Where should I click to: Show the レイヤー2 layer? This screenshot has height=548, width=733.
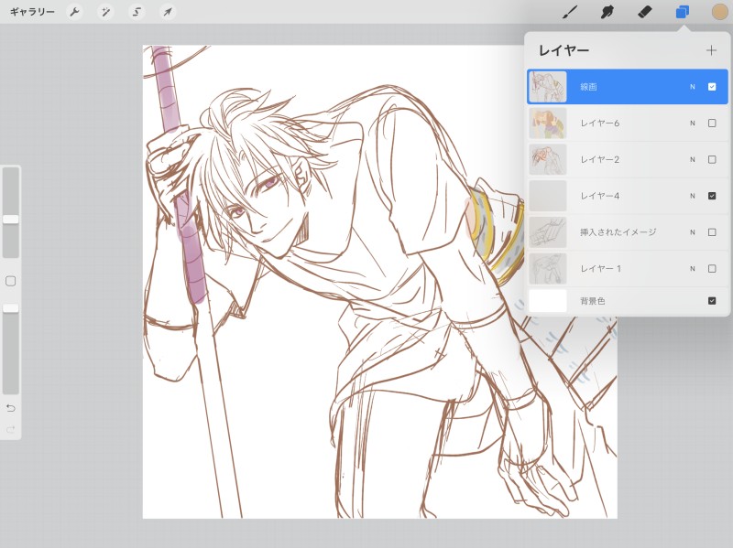712,159
